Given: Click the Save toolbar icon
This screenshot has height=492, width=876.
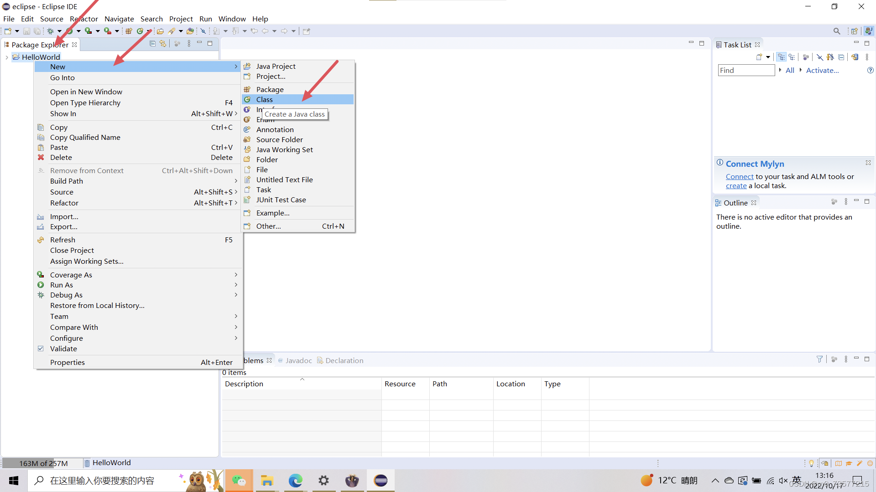Looking at the screenshot, I should click(26, 31).
